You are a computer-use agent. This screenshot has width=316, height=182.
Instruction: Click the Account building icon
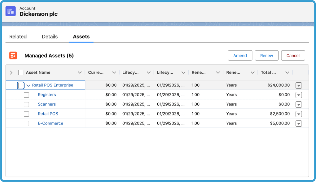point(10,11)
